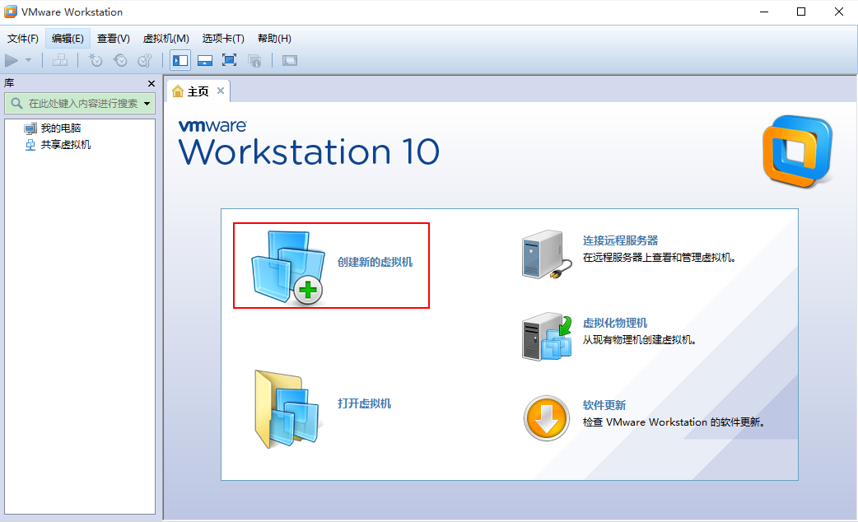
Task: Open the 查看(V) menu
Action: (114, 39)
